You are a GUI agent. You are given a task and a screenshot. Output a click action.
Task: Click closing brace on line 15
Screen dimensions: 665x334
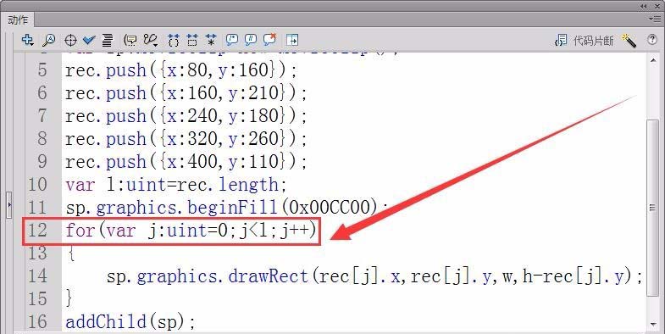tap(70, 298)
